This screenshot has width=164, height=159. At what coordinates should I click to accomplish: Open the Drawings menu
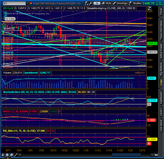click(x=121, y=3)
